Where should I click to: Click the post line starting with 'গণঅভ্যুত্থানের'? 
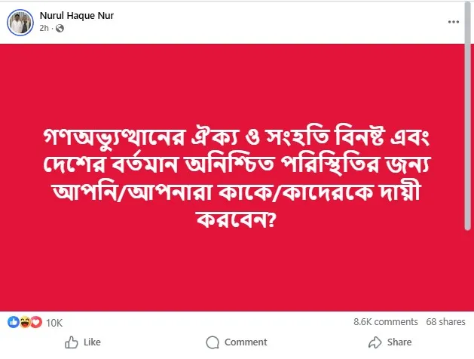(237, 140)
